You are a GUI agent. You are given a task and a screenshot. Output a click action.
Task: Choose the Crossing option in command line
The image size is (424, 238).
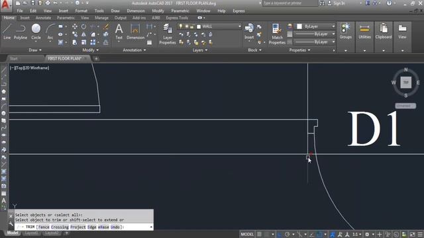tap(60, 227)
